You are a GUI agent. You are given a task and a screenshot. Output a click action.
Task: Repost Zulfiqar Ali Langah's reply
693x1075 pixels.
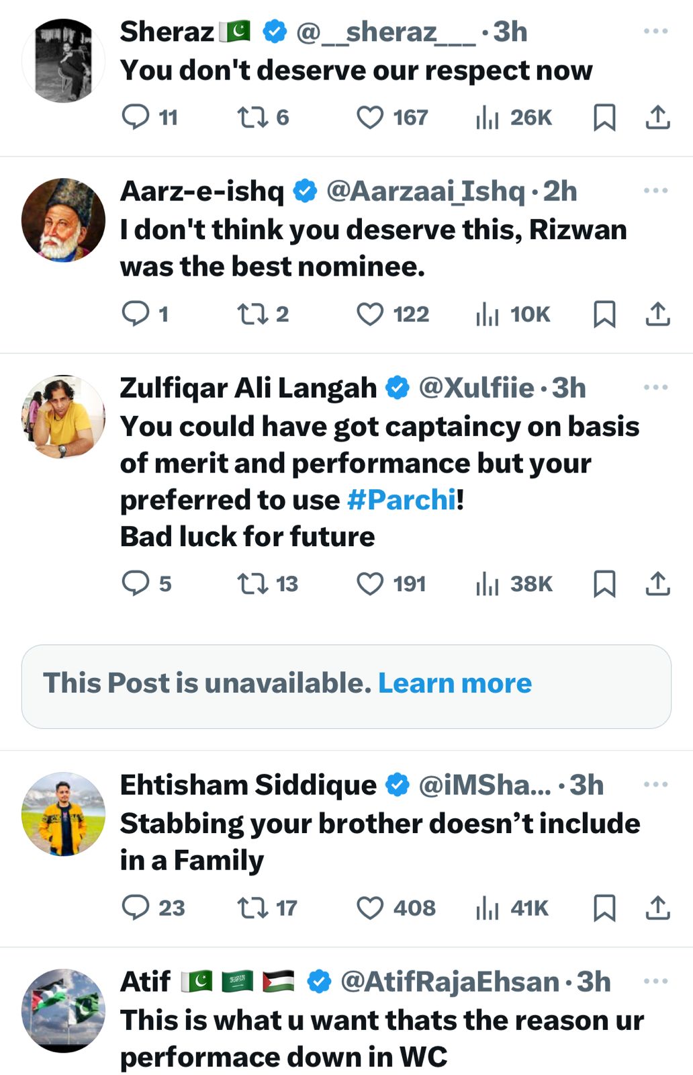[x=252, y=584]
